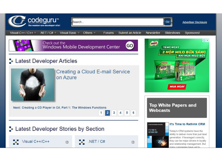This screenshot has height=158, width=222.
Task: Click the Go search button
Action: pos(167,22)
